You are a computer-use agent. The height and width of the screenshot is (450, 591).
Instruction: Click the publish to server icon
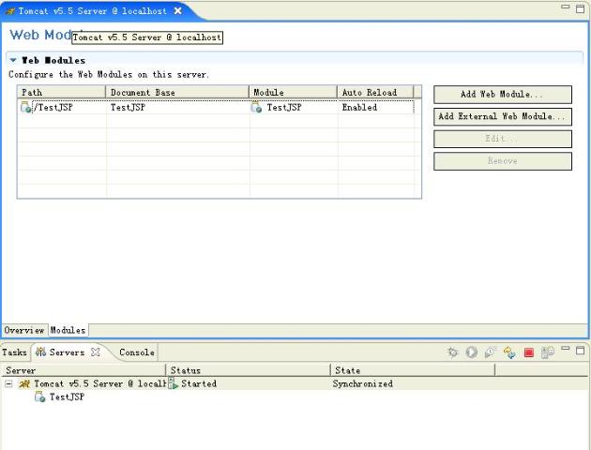[547, 352]
